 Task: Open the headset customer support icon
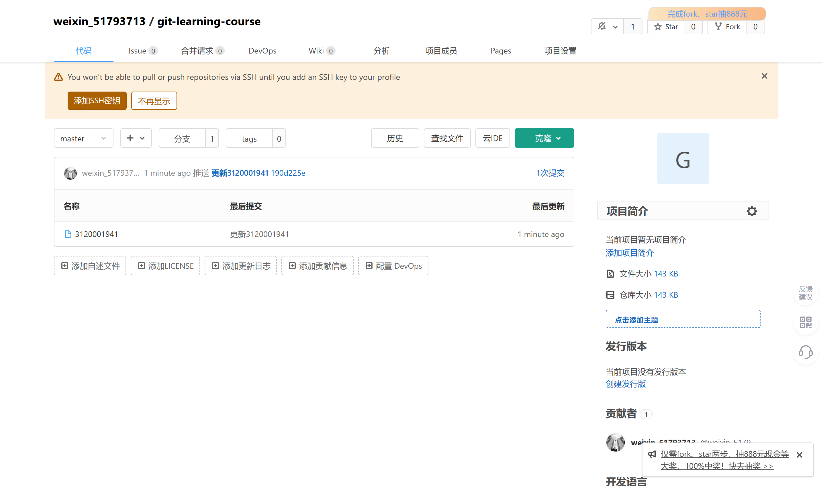805,352
